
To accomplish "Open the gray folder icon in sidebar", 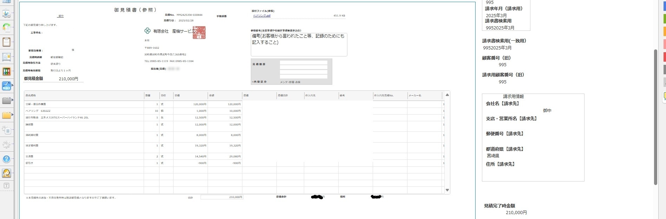I will tap(6, 101).
